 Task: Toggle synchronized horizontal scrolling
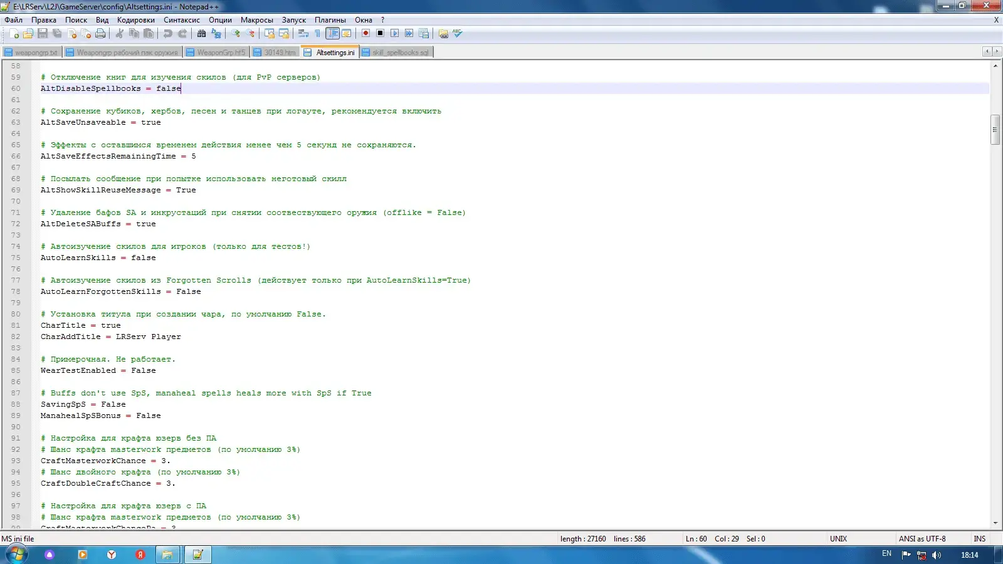(283, 34)
